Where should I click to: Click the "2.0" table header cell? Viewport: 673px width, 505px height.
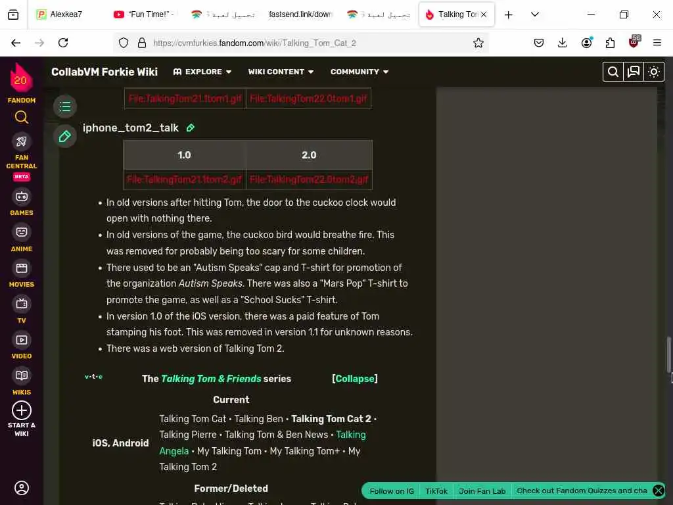(x=309, y=155)
